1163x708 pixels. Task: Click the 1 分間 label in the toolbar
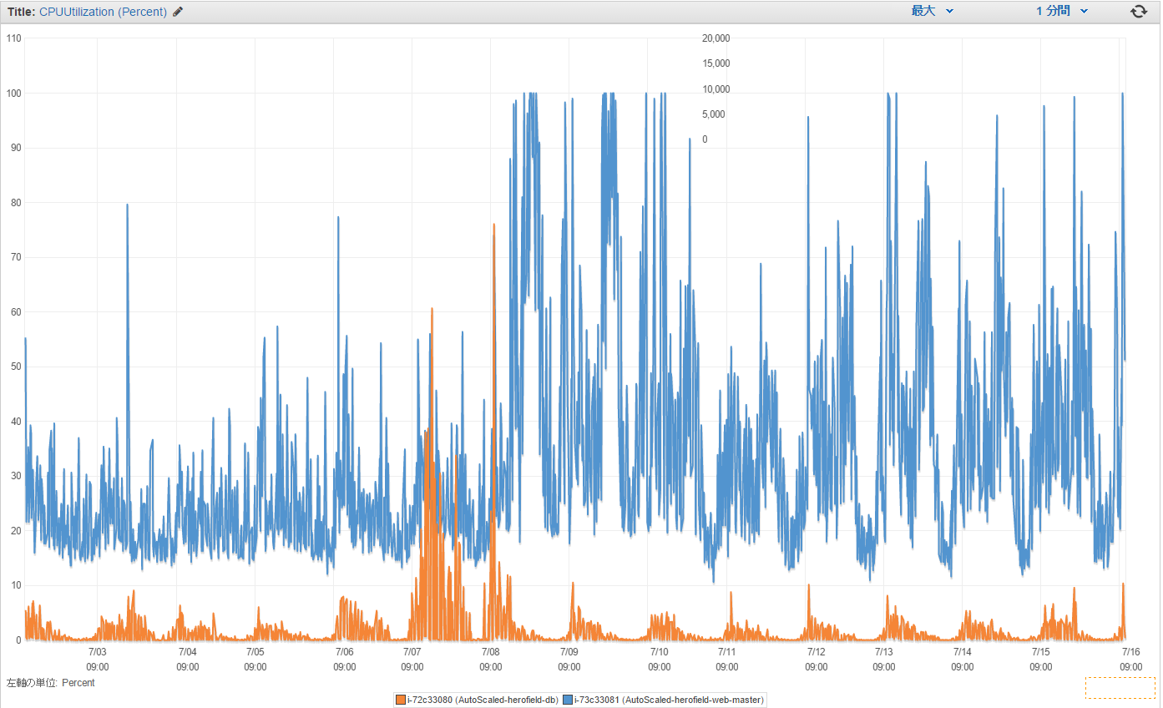(1054, 11)
